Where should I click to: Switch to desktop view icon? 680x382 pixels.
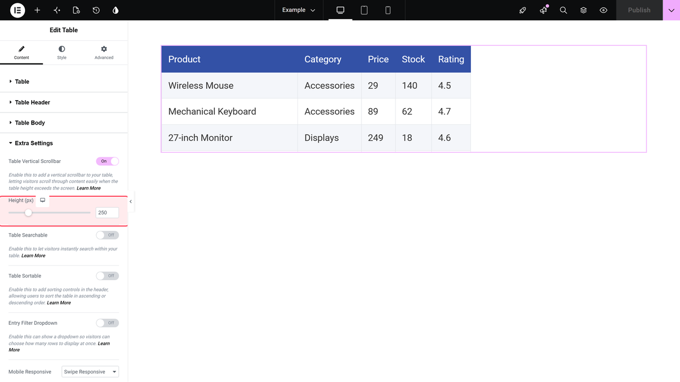pyautogui.click(x=341, y=10)
